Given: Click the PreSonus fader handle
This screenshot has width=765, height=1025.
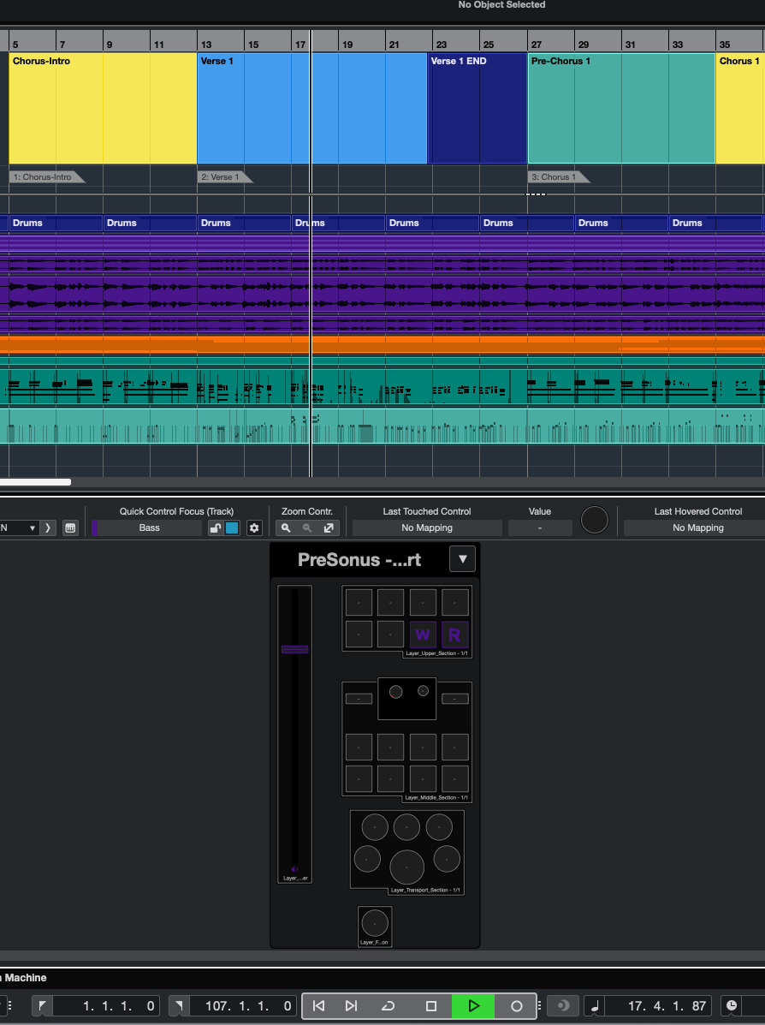Looking at the screenshot, I should click(294, 649).
